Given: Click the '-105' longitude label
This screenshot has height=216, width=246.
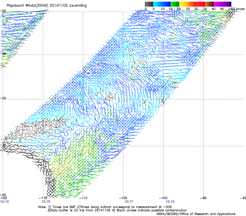Looking at the screenshot, I should (x=123, y=198).
